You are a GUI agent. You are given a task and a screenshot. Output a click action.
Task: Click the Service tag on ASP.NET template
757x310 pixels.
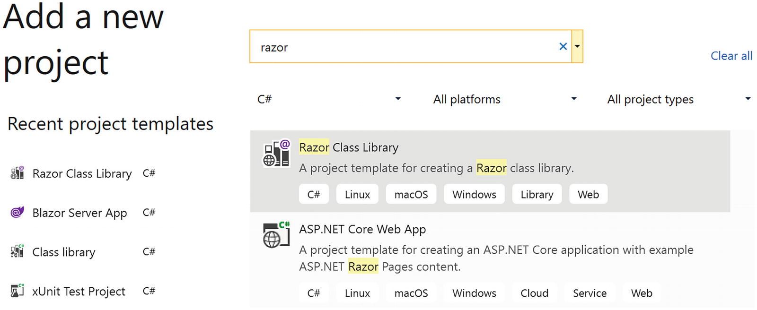[x=590, y=293]
